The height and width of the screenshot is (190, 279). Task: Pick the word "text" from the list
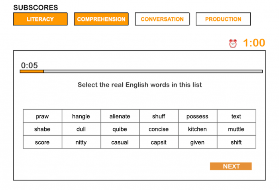(236, 117)
